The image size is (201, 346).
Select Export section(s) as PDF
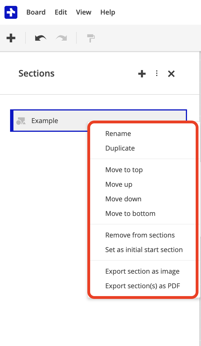click(x=142, y=286)
